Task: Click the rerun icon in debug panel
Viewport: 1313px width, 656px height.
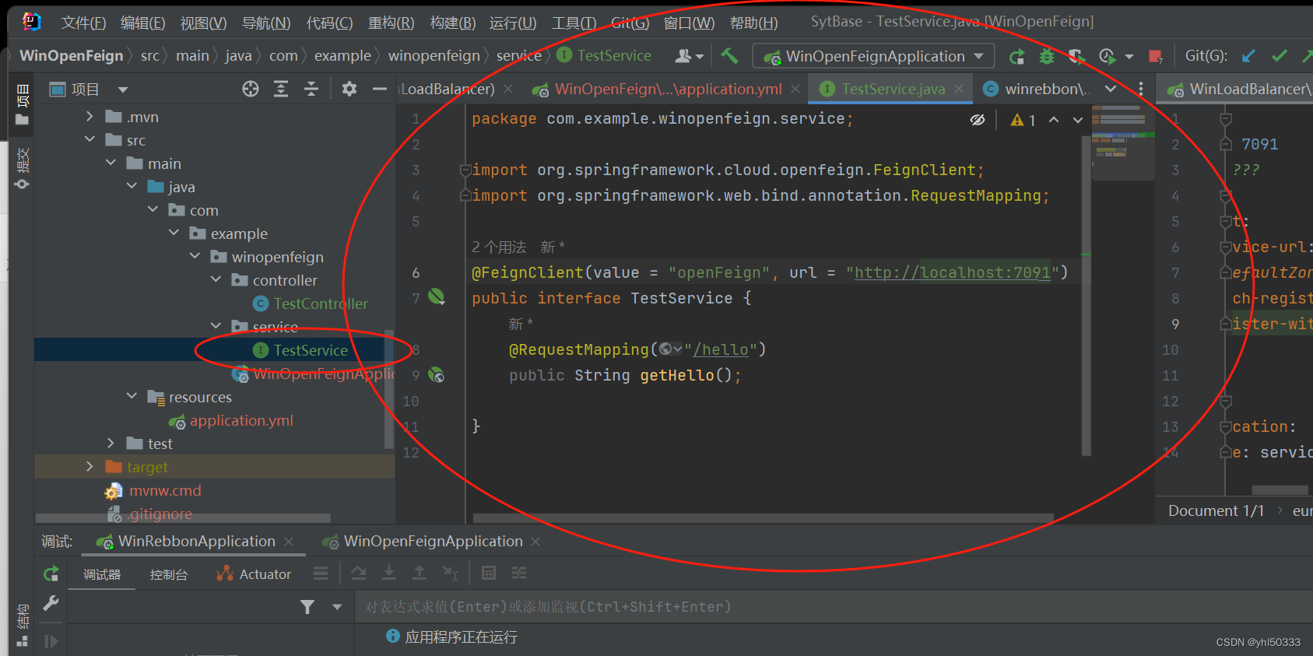Action: [51, 574]
